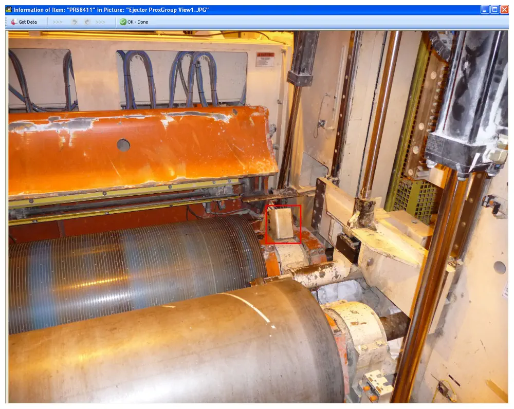Image resolution: width=514 pixels, height=409 pixels.
Task: Open the window icon system menu
Action: coord(8,10)
